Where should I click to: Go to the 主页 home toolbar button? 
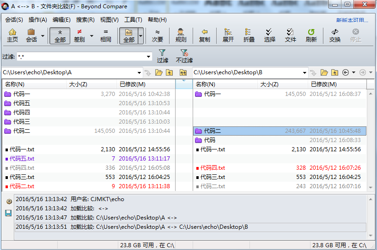click(12, 36)
